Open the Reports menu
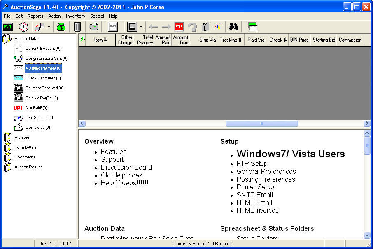The image size is (373, 249). click(x=35, y=16)
